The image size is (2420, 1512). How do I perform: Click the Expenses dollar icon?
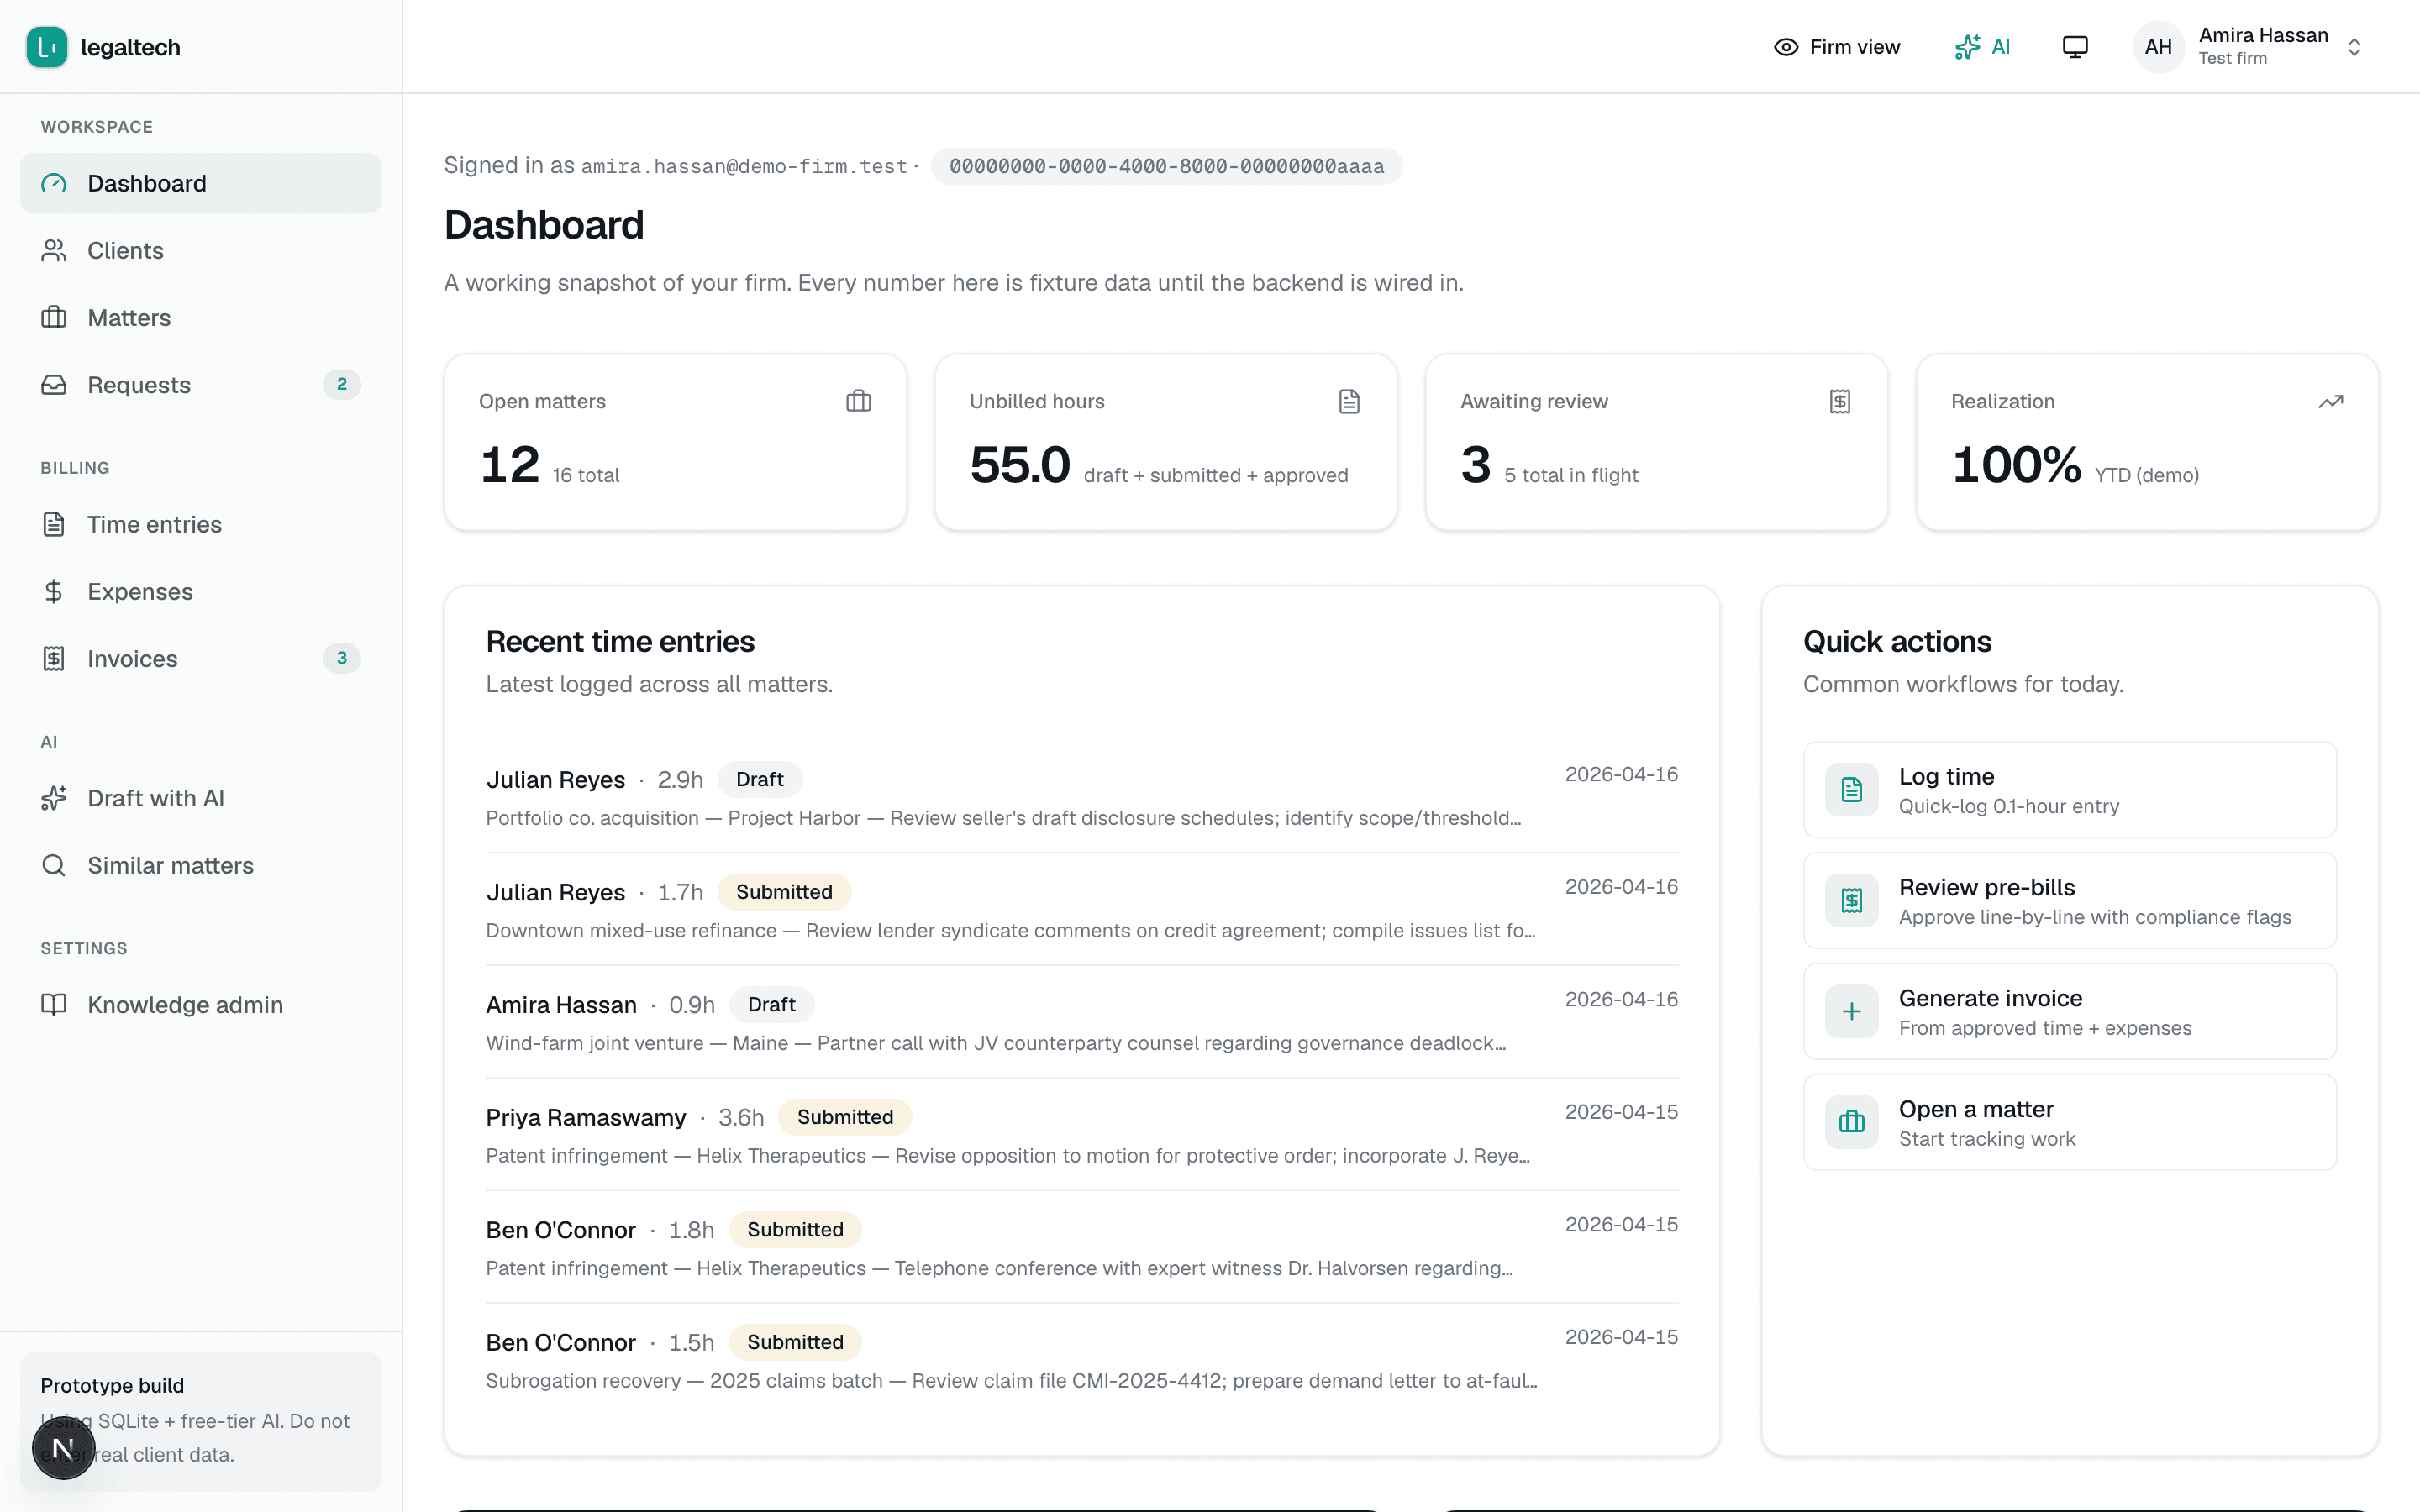point(54,591)
